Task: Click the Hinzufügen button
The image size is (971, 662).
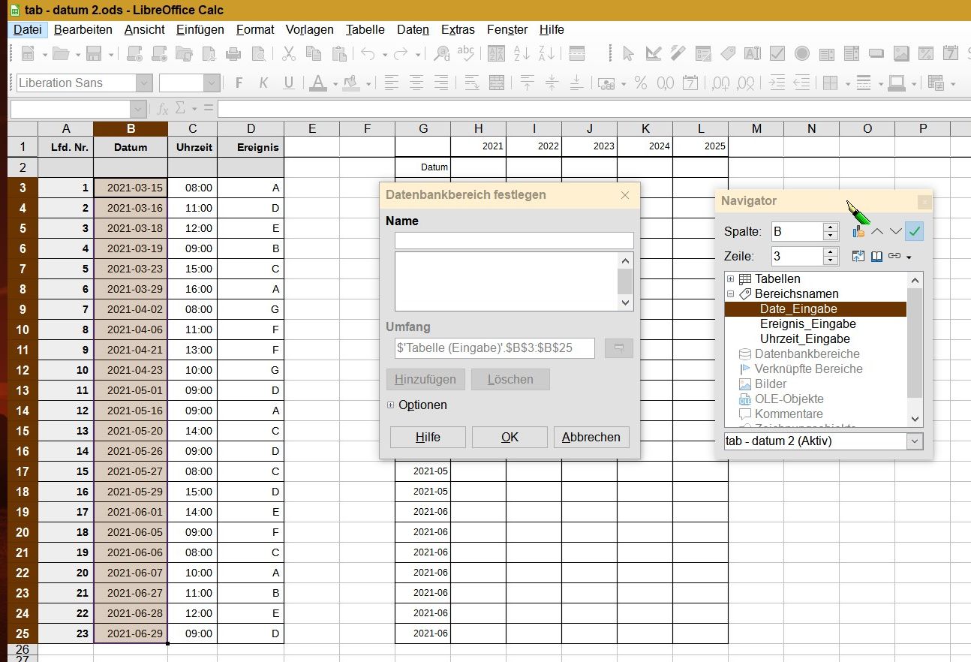Action: (x=425, y=379)
